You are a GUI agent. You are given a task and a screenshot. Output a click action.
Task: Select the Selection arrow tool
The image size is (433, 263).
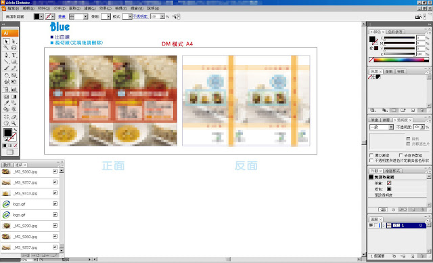[6, 41]
